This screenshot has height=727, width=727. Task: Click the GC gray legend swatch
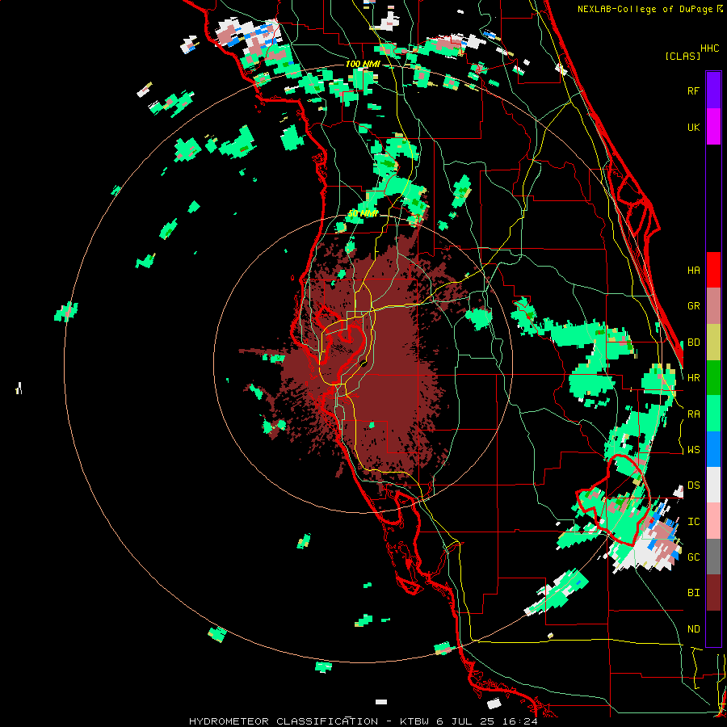pyautogui.click(x=713, y=557)
